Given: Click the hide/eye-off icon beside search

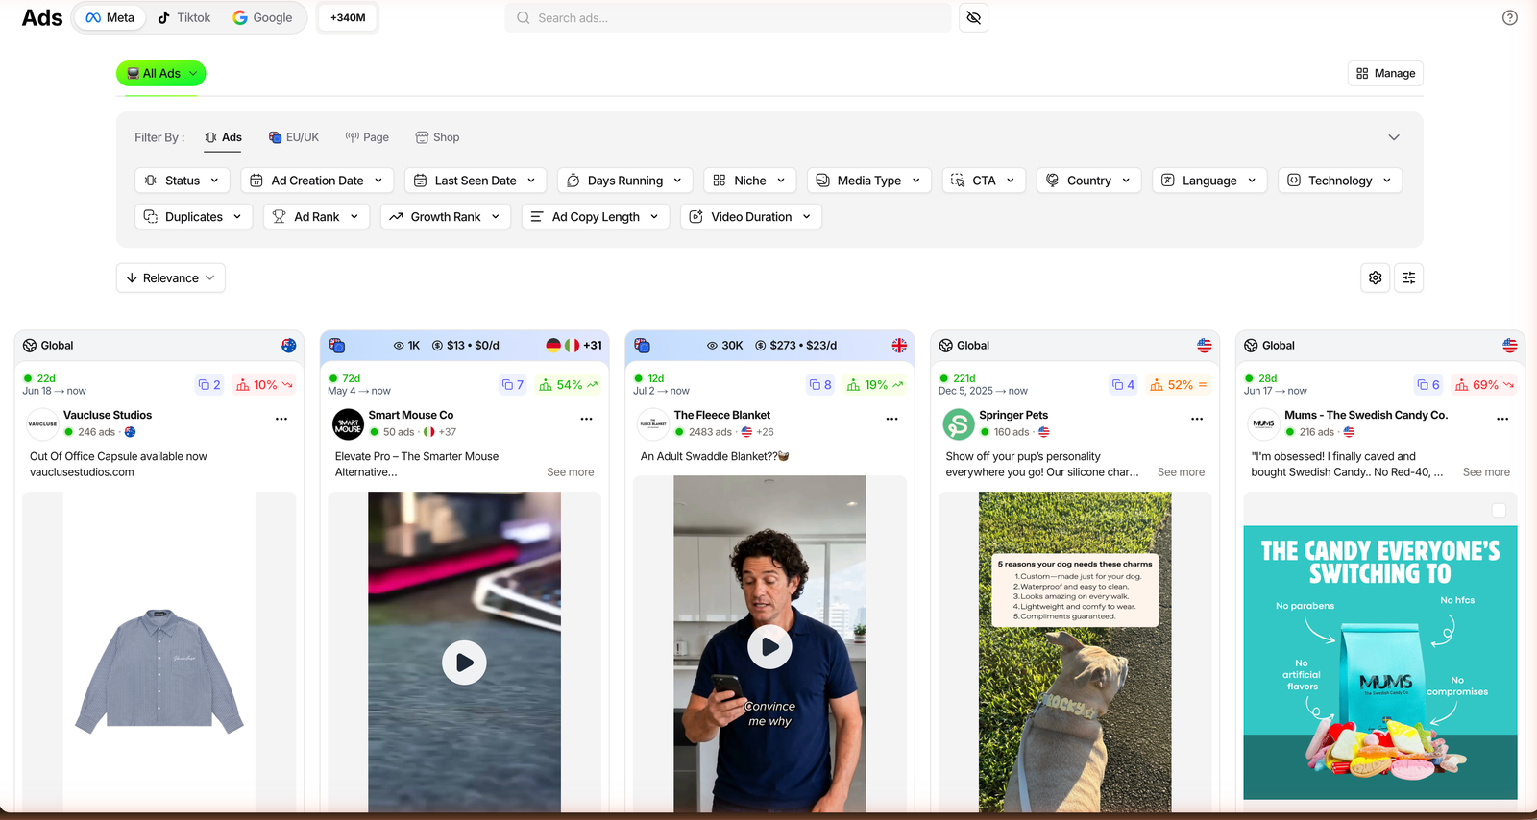Looking at the screenshot, I should [x=973, y=17].
